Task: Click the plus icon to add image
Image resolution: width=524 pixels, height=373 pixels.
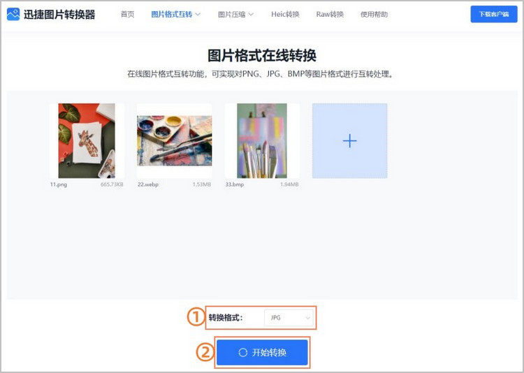Action: click(x=349, y=141)
